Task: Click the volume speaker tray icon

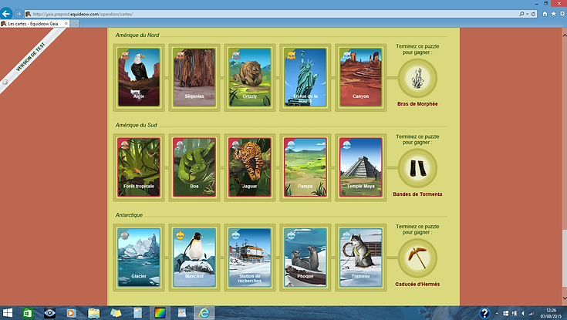Action: (x=523, y=313)
